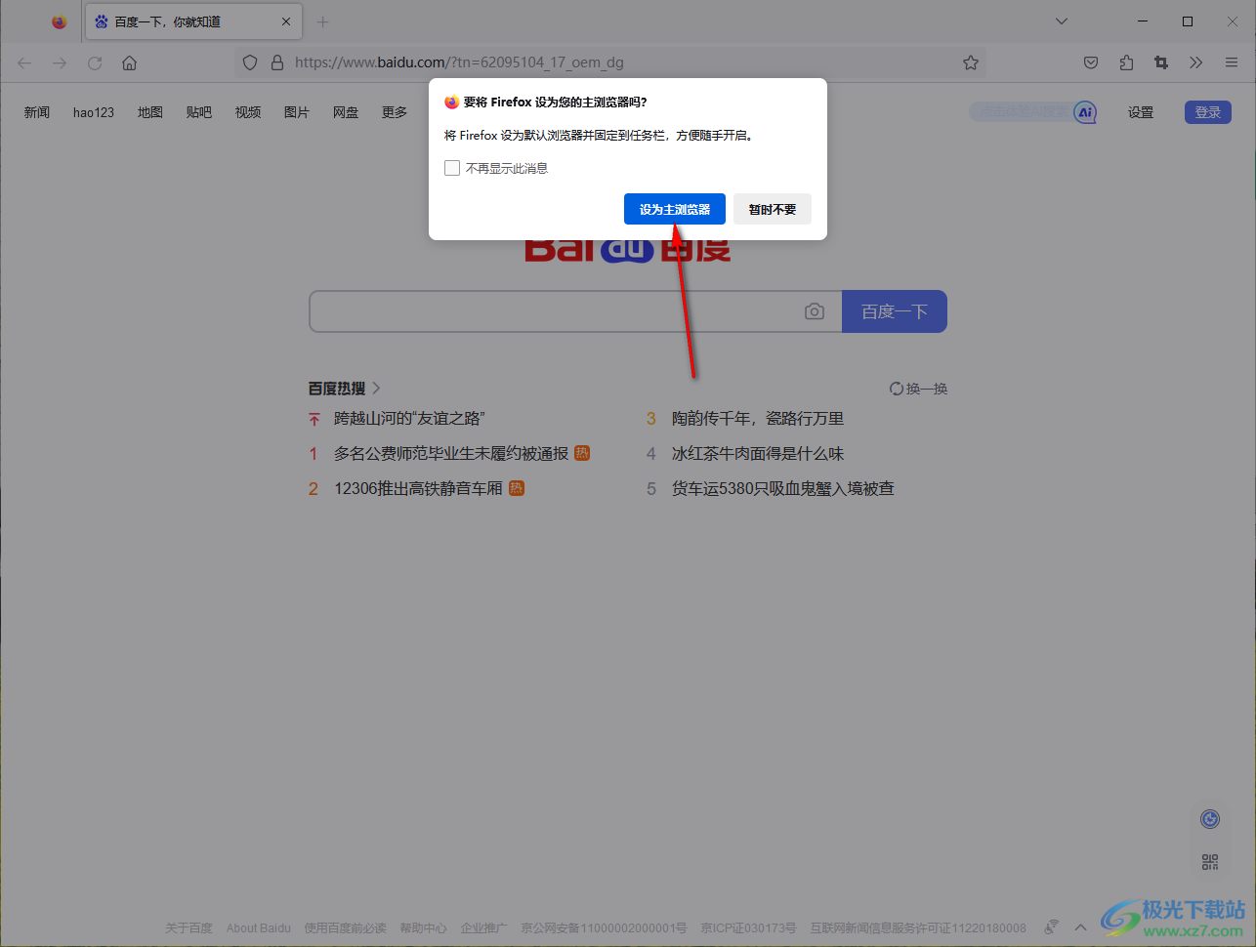Close the Baidu browser tab

pyautogui.click(x=286, y=21)
